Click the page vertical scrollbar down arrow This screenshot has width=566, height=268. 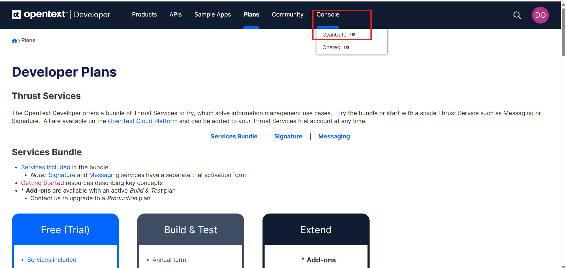[563, 266]
